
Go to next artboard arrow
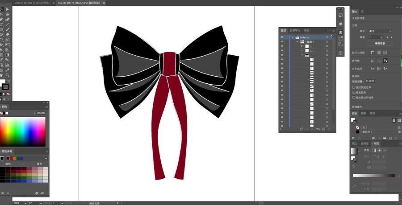(391, 37)
